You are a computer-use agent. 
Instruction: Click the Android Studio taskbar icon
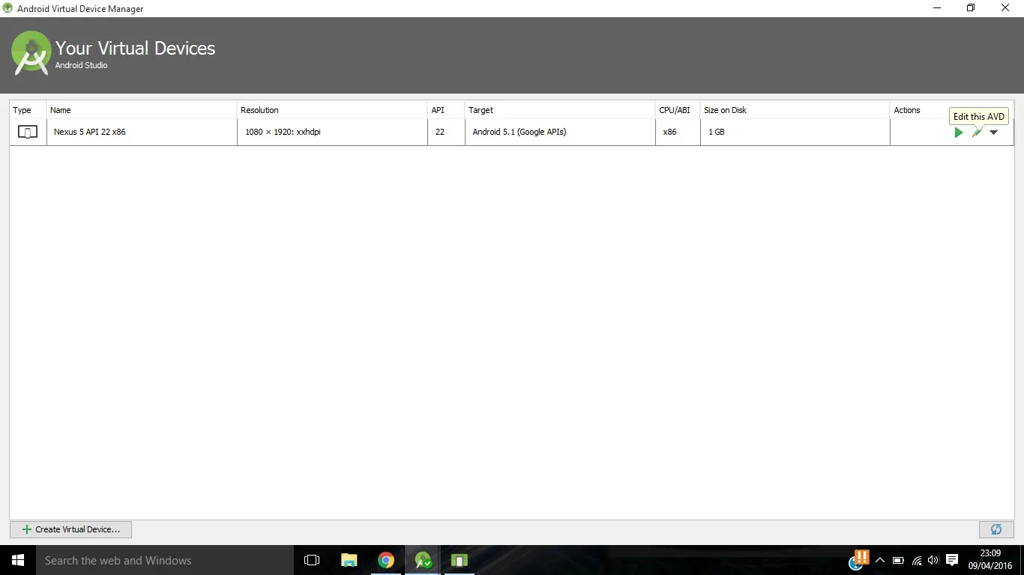click(423, 560)
